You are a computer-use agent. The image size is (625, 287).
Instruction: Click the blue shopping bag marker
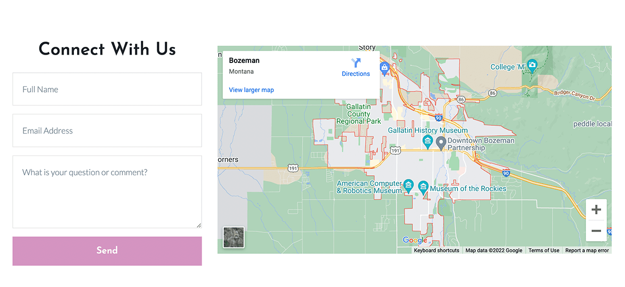pyautogui.click(x=384, y=67)
